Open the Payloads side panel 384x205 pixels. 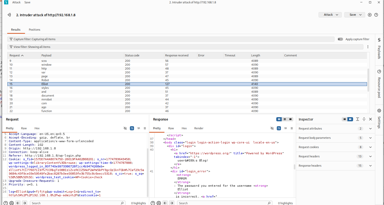click(x=379, y=49)
